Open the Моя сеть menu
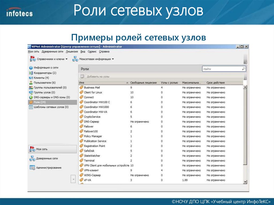The width and height of the screenshot is (274, 205). [x=33, y=52]
